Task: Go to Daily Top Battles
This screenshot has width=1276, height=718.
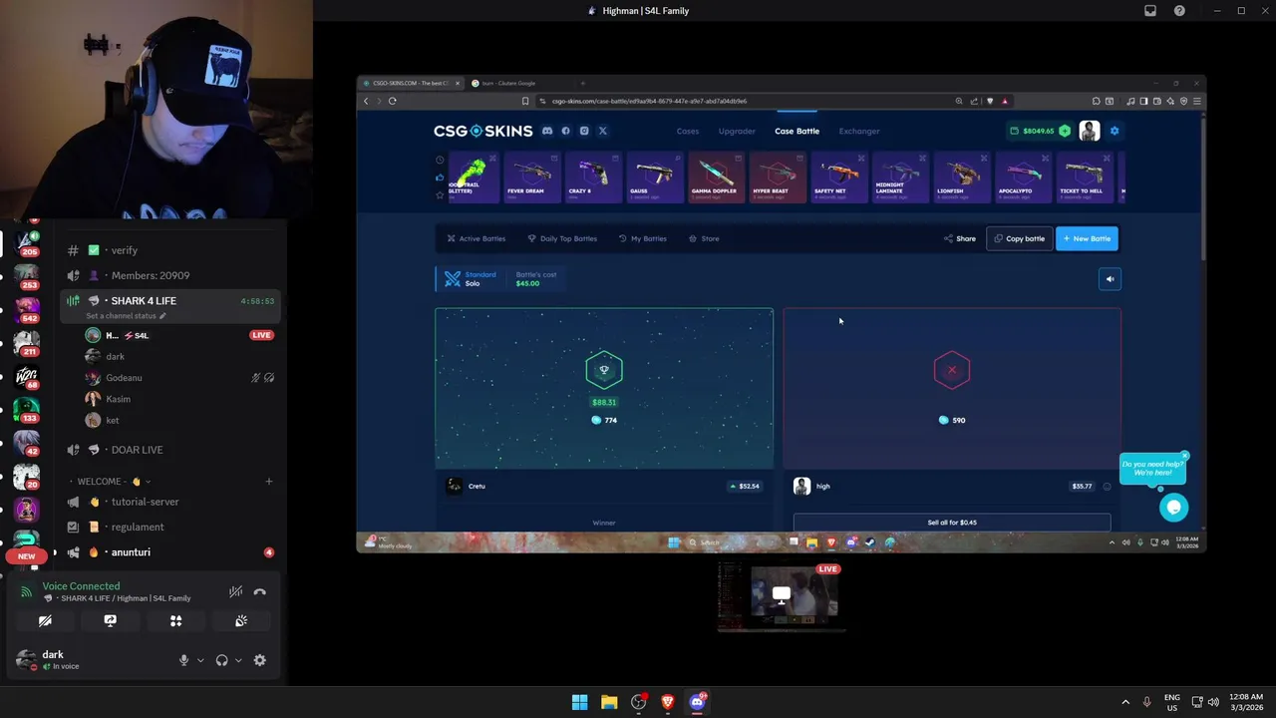Action: [x=562, y=238]
